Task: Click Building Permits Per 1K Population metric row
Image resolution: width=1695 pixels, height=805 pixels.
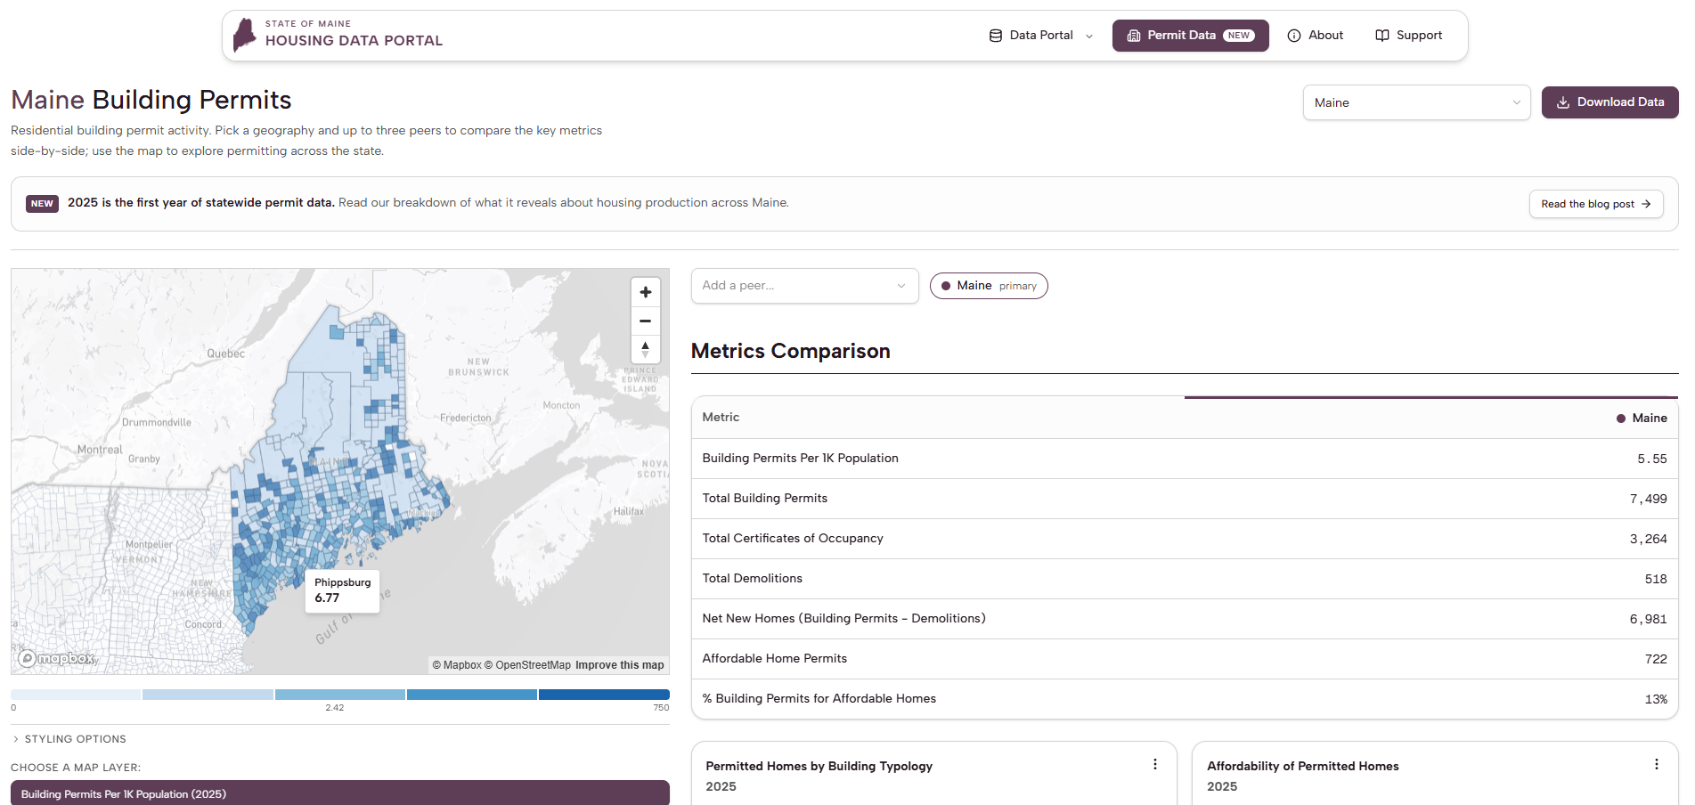Action: (x=1185, y=459)
